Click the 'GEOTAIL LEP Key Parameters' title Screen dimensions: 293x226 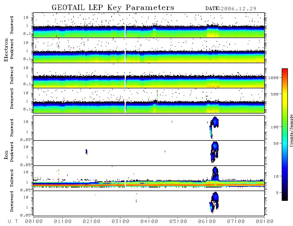[x=113, y=8]
